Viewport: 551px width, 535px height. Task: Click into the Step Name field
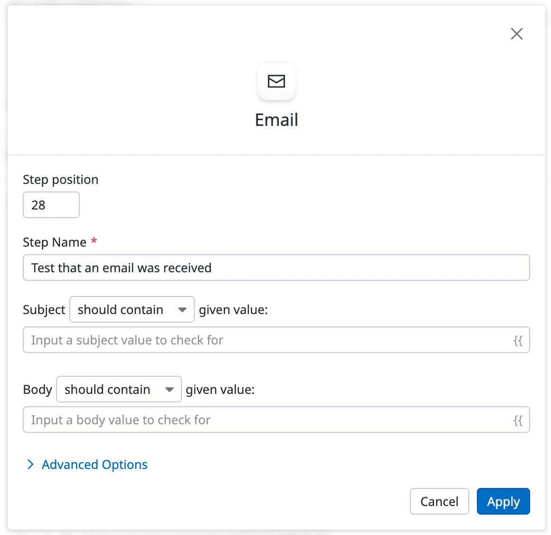275,267
